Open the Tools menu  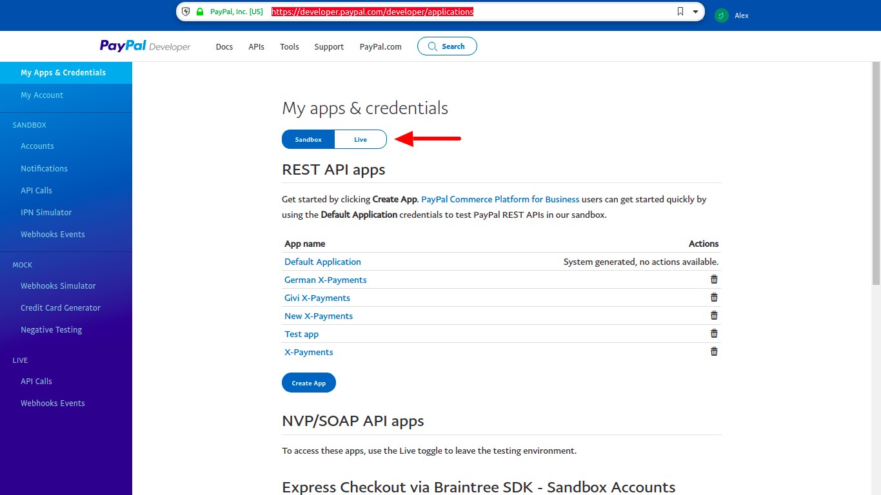290,46
